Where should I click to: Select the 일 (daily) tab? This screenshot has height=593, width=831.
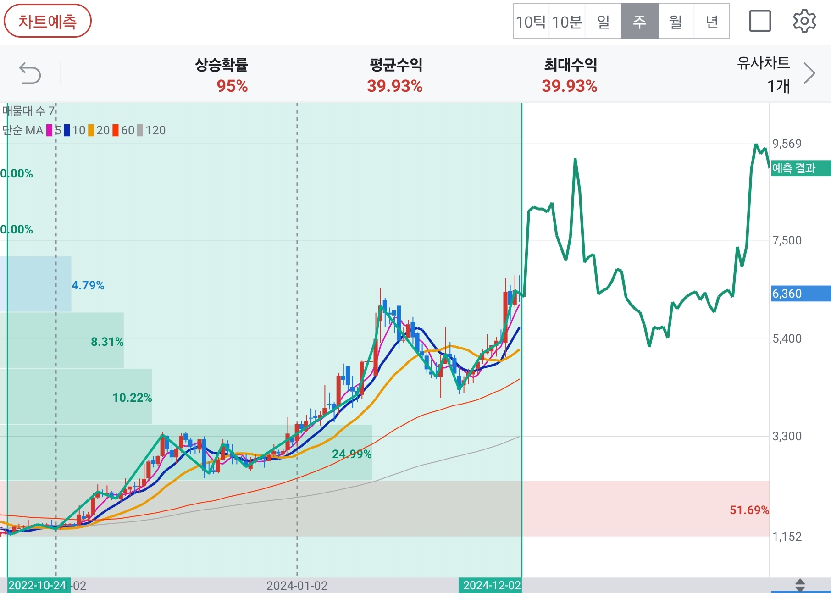pos(604,22)
